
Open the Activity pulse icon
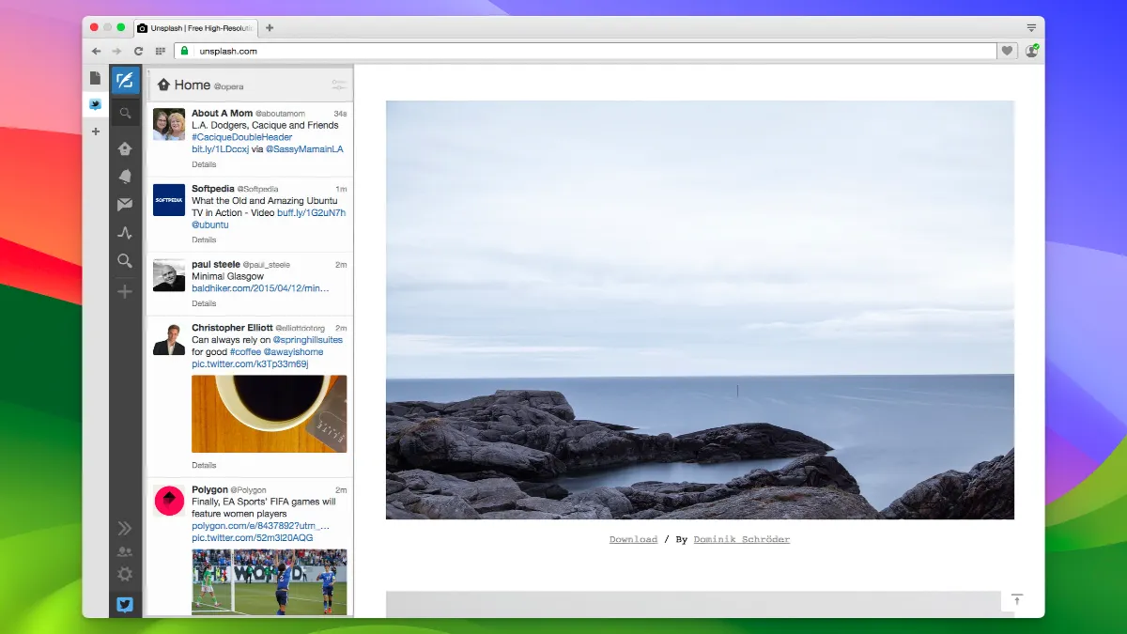(x=125, y=233)
